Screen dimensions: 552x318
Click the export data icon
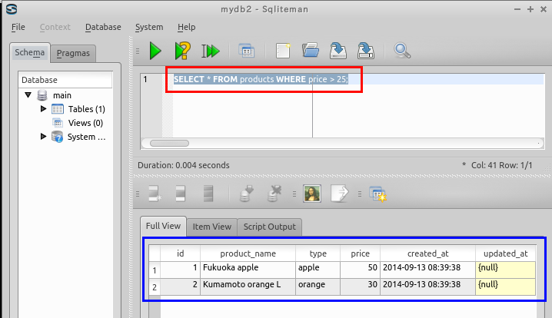[339, 194]
